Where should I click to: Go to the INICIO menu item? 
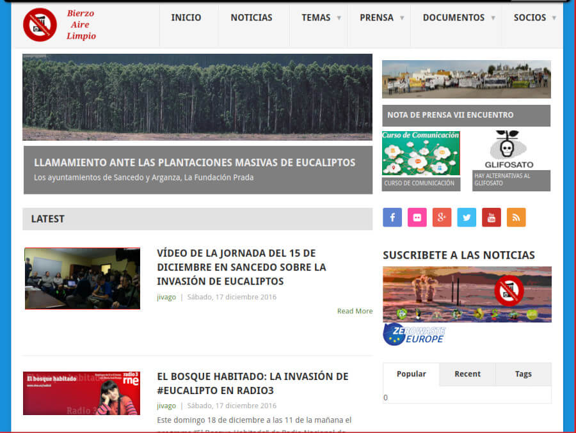[x=186, y=18]
